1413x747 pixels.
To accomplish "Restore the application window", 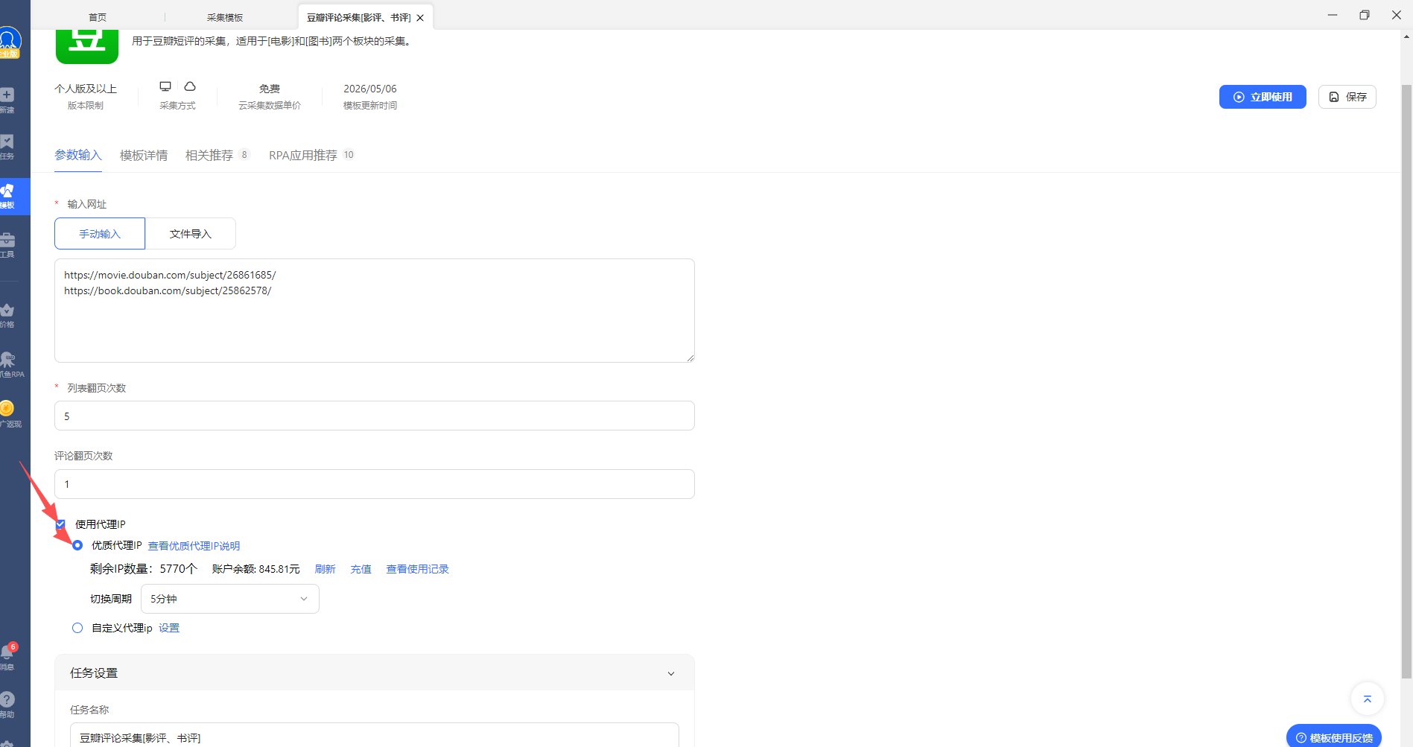I will [x=1365, y=15].
